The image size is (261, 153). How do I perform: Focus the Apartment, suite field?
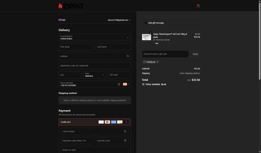coord(95,66)
